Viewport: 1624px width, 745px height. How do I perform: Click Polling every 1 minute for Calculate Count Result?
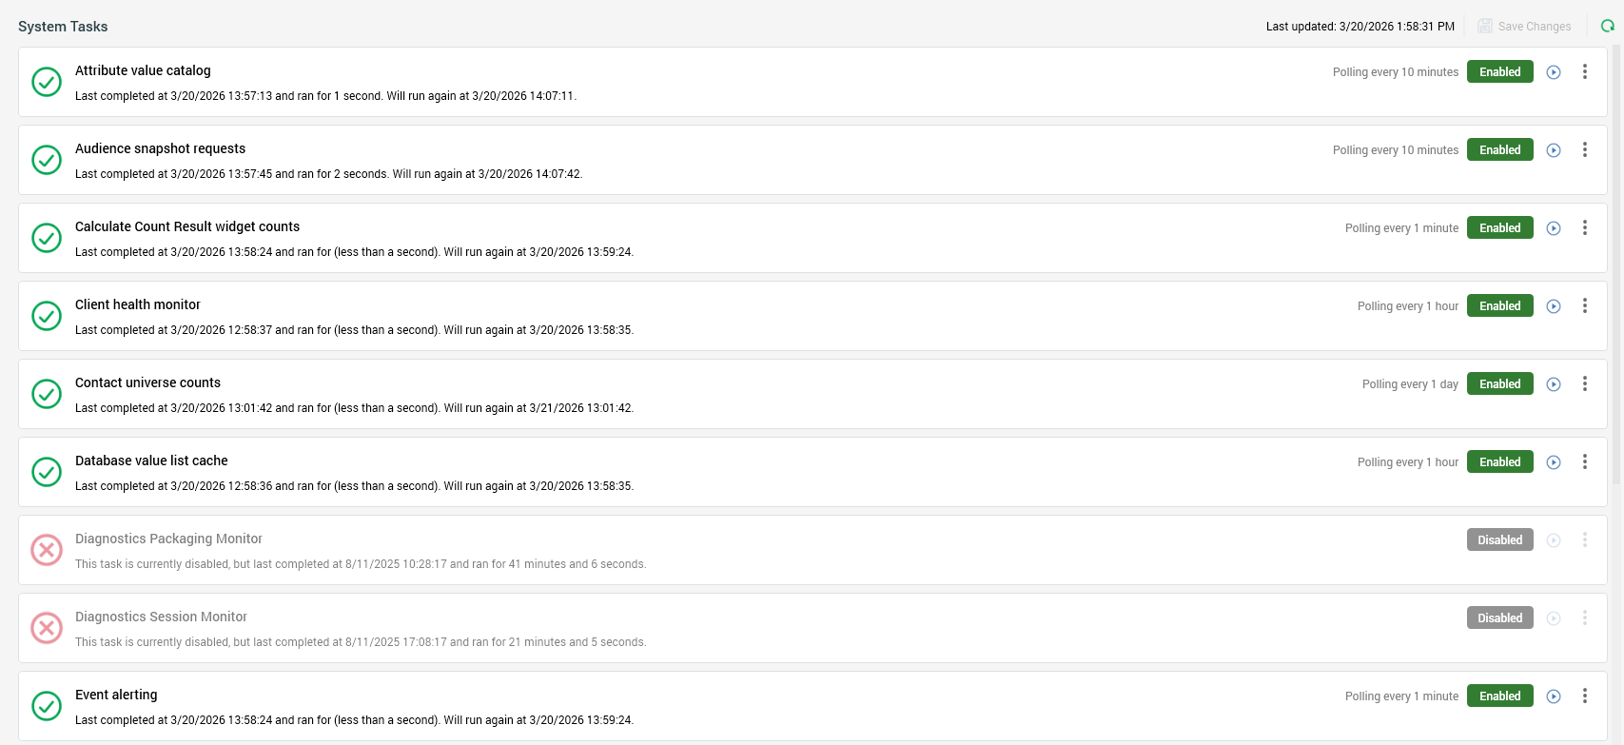point(1401,228)
